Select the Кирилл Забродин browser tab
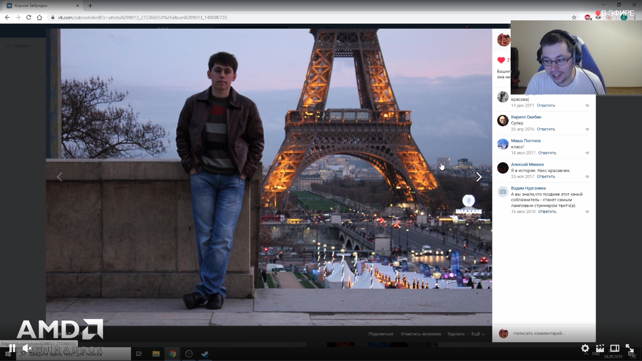The height and width of the screenshot is (361, 642). coord(43,5)
